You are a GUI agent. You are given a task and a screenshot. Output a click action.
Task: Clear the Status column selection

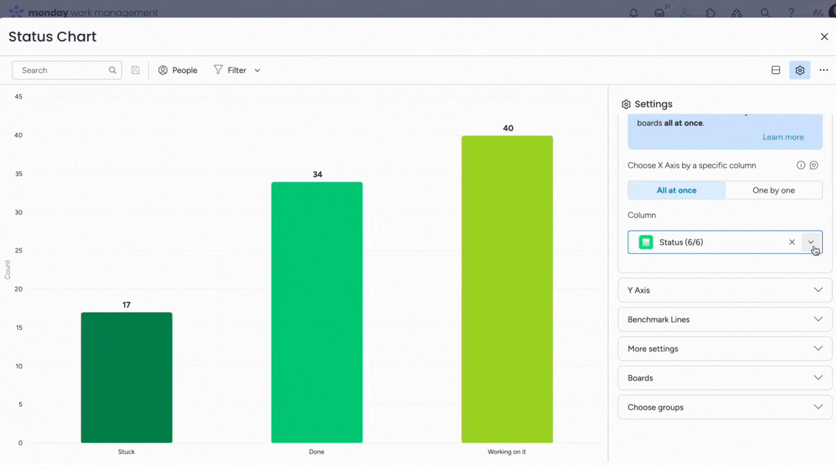pos(792,242)
